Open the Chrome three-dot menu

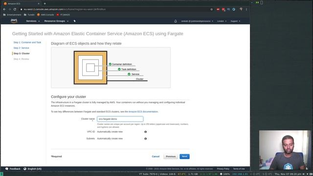click(x=246, y=9)
